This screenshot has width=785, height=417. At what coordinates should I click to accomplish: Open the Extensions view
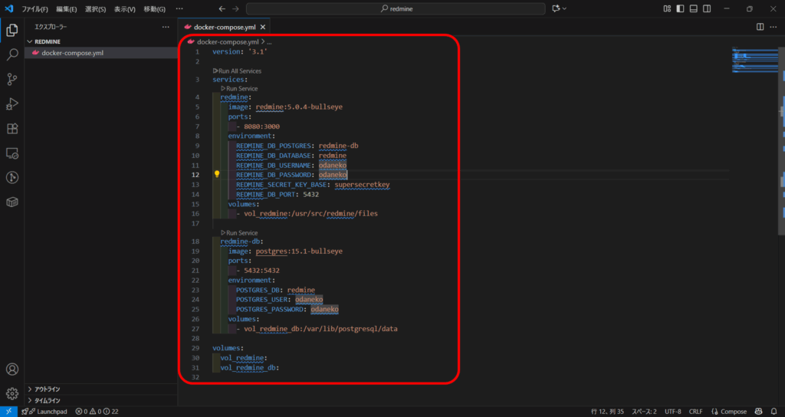(12, 129)
